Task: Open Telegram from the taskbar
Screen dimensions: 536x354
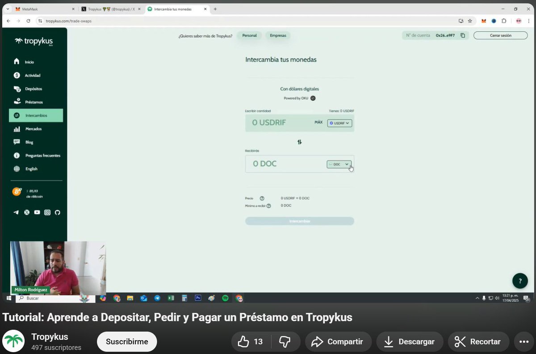Action: [157, 298]
